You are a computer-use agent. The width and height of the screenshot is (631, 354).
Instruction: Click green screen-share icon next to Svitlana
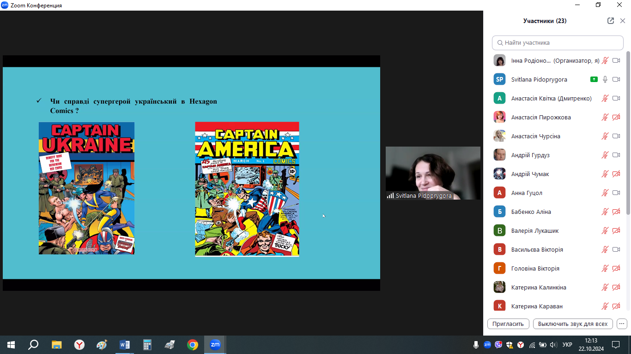pyautogui.click(x=594, y=79)
